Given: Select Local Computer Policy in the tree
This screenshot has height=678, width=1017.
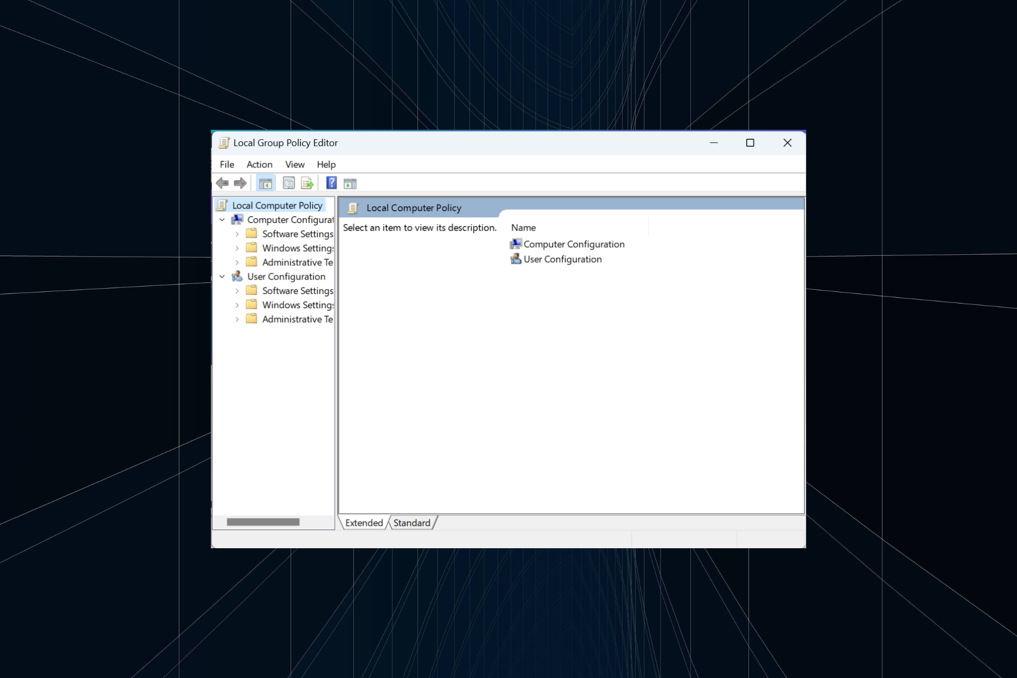Looking at the screenshot, I should coord(278,205).
